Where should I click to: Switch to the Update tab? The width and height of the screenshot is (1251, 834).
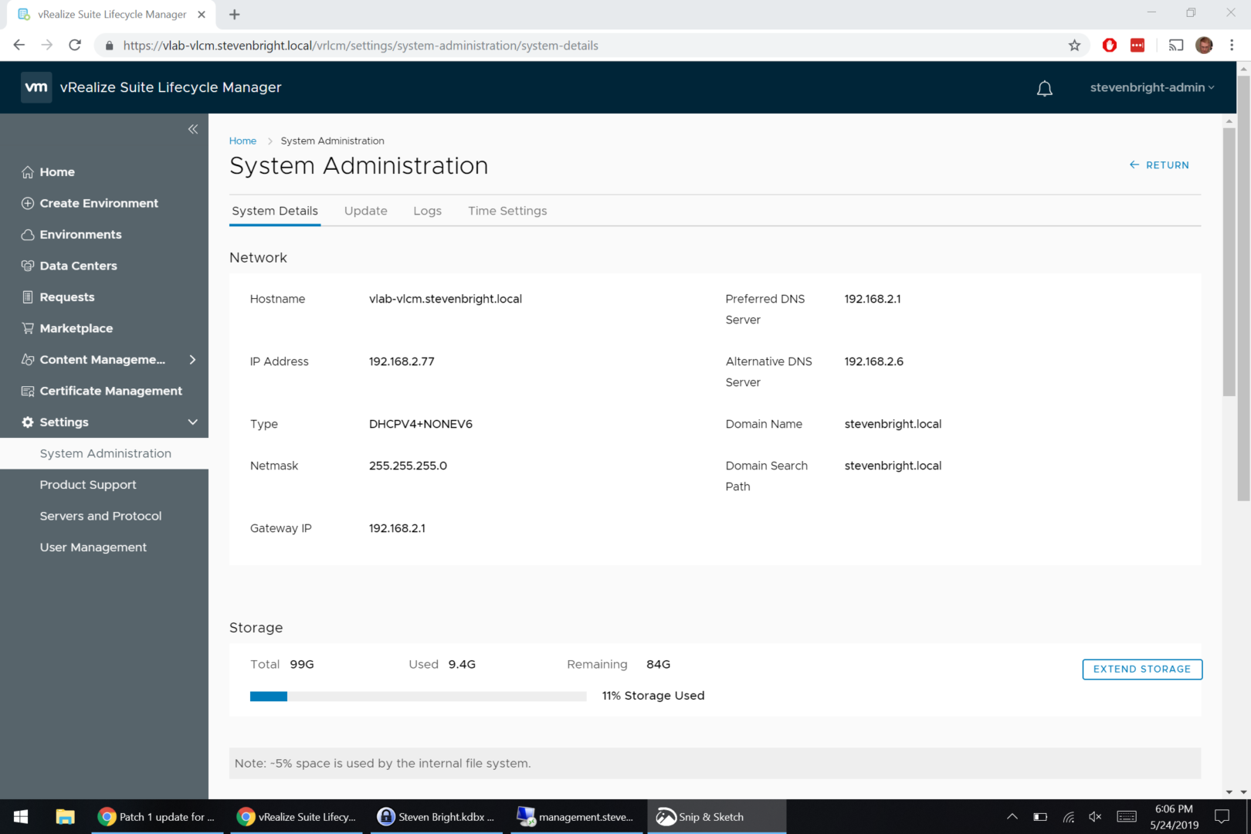tap(365, 211)
